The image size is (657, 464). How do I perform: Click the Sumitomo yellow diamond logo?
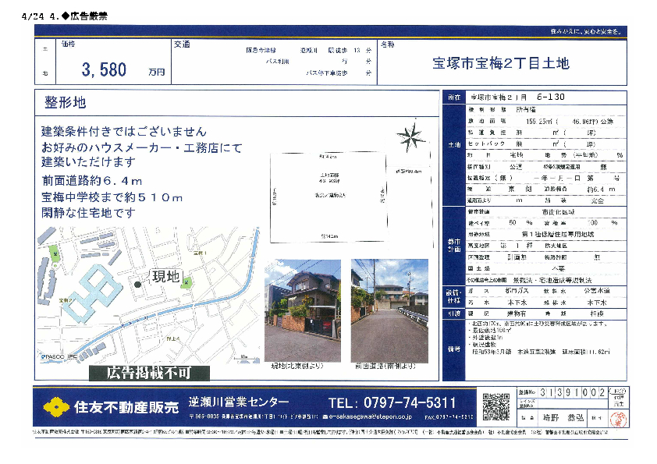coord(55,405)
